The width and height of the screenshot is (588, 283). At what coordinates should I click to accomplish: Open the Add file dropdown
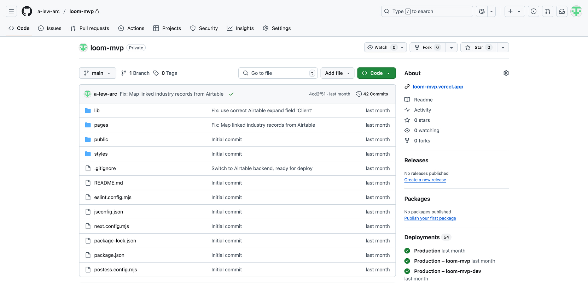tap(337, 73)
